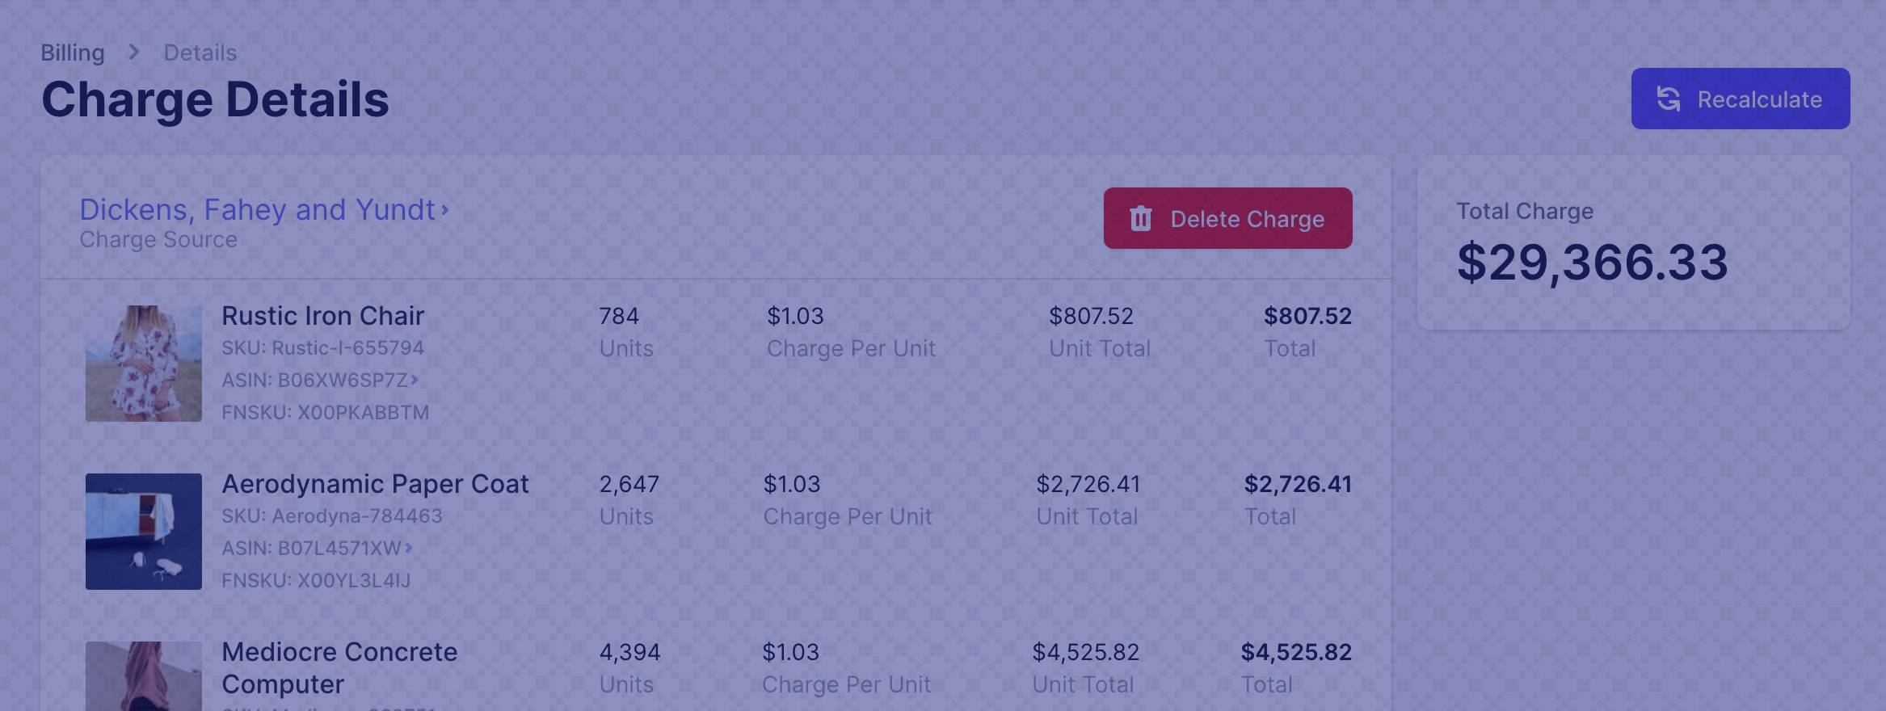1886x711 pixels.
Task: Open the Rustic Iron Chair product thumbnail
Action: [143, 363]
